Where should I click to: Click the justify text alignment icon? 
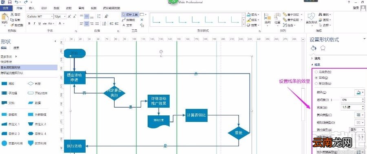[97, 23]
